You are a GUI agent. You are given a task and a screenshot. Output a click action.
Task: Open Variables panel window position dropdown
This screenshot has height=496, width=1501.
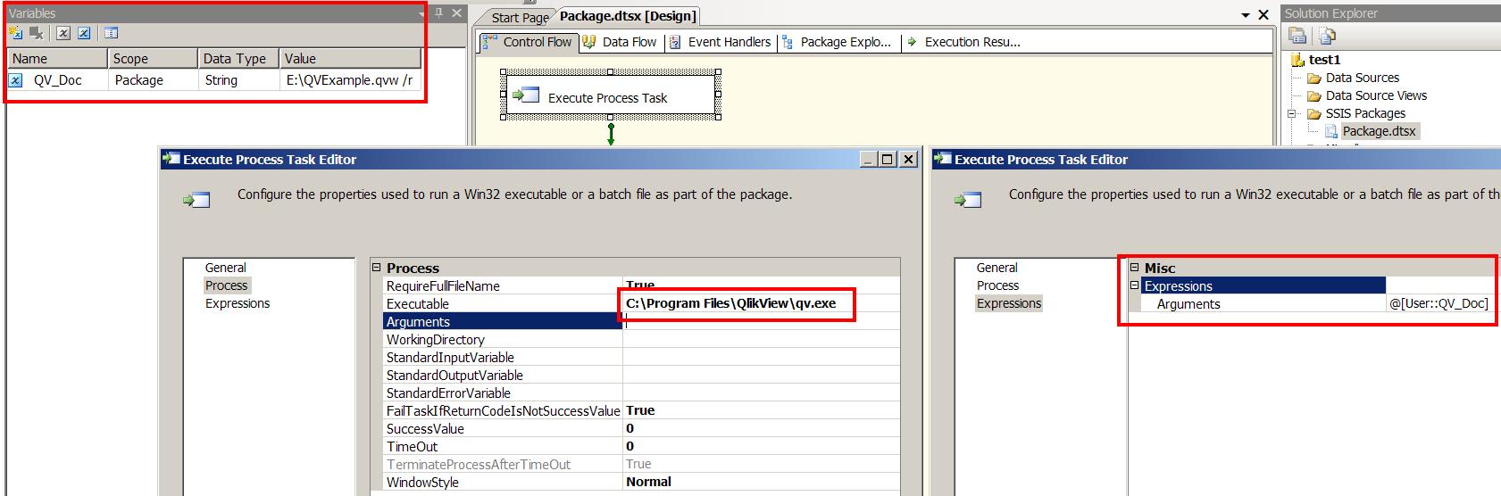(421, 13)
